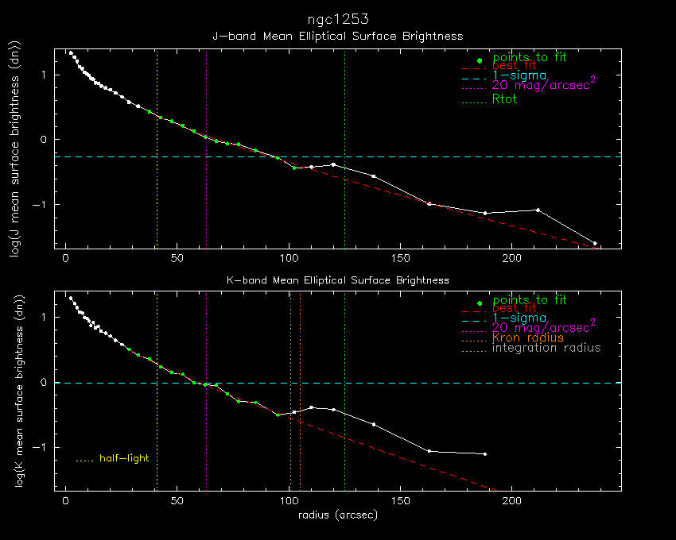Click the first data point at top-left of J-band curve

(71, 53)
